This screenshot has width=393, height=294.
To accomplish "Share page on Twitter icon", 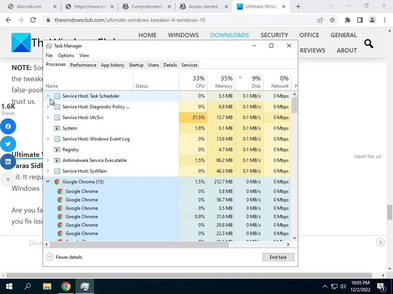I will click(x=8, y=144).
